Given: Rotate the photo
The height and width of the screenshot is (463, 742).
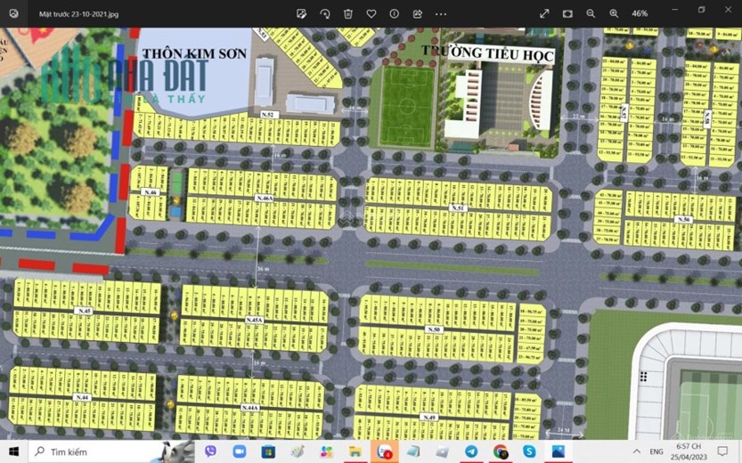Looking at the screenshot, I should pyautogui.click(x=324, y=13).
